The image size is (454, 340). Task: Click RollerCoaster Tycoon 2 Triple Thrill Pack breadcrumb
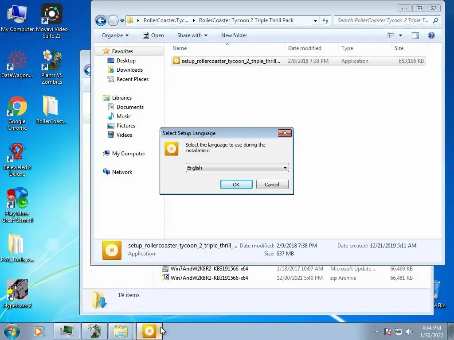[x=246, y=20]
